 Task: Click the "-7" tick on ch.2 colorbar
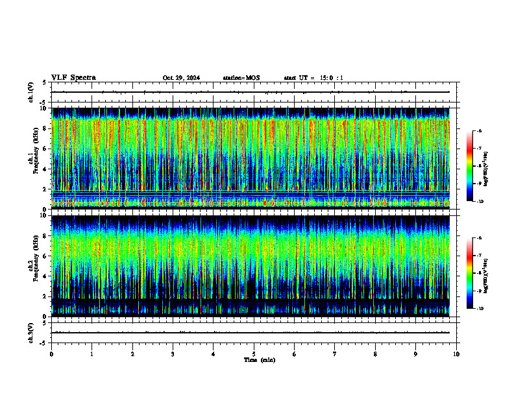click(479, 256)
